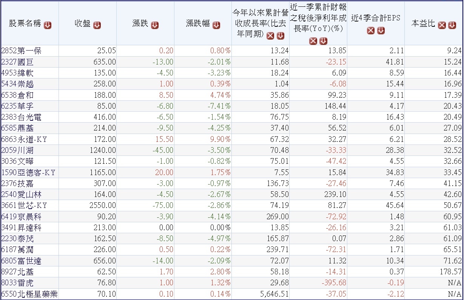Select net profit growth -395.68 cell
This screenshot has width=464, height=300.
click(318, 283)
